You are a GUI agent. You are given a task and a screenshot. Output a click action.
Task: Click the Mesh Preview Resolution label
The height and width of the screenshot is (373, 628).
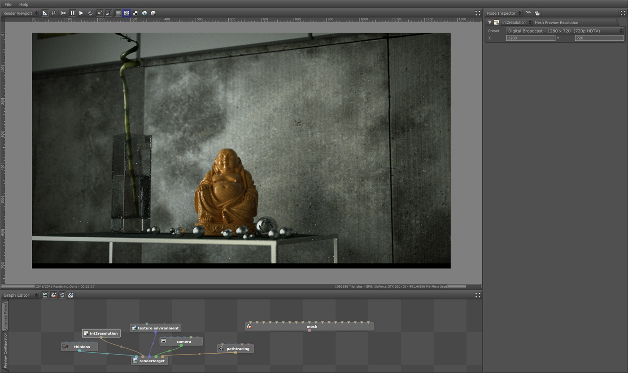[x=556, y=22]
